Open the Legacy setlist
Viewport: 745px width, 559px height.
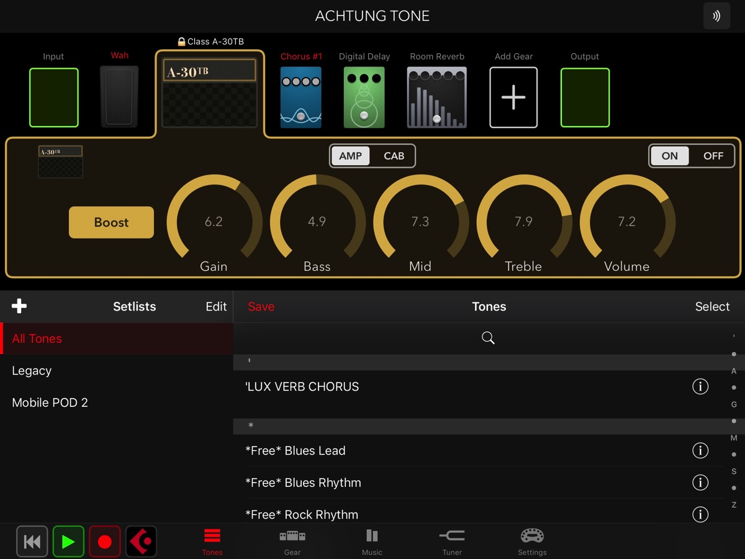[x=117, y=371]
